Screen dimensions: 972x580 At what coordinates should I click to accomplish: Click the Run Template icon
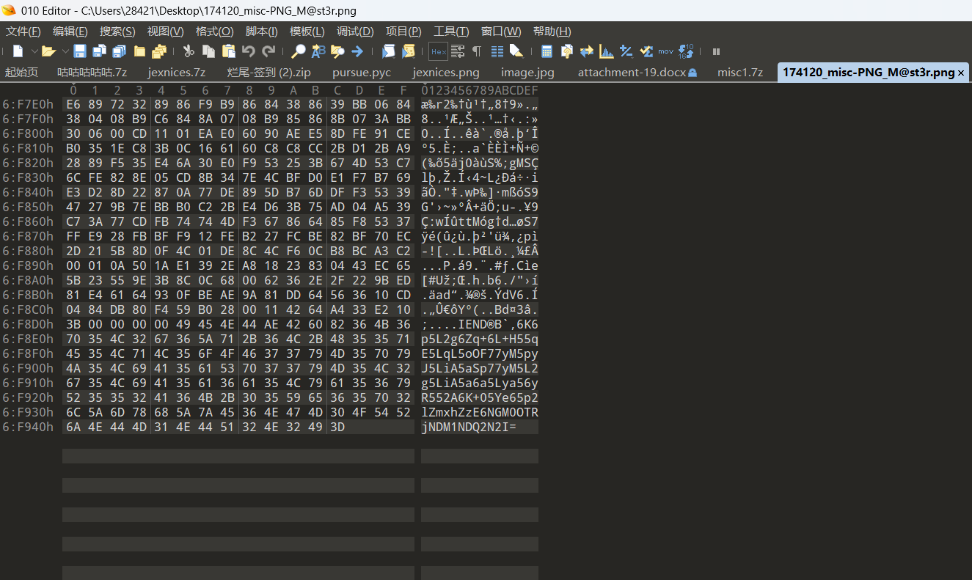click(409, 51)
